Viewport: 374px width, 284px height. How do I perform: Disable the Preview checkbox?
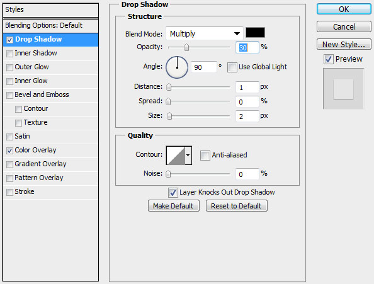click(329, 59)
